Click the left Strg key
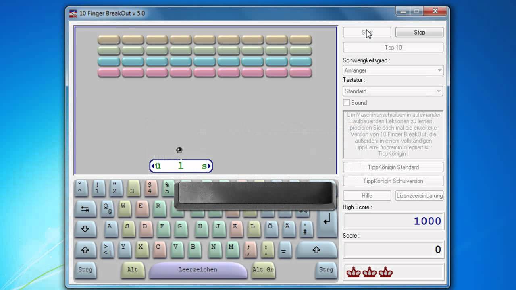Screen dimensions: 516x290 point(85,270)
